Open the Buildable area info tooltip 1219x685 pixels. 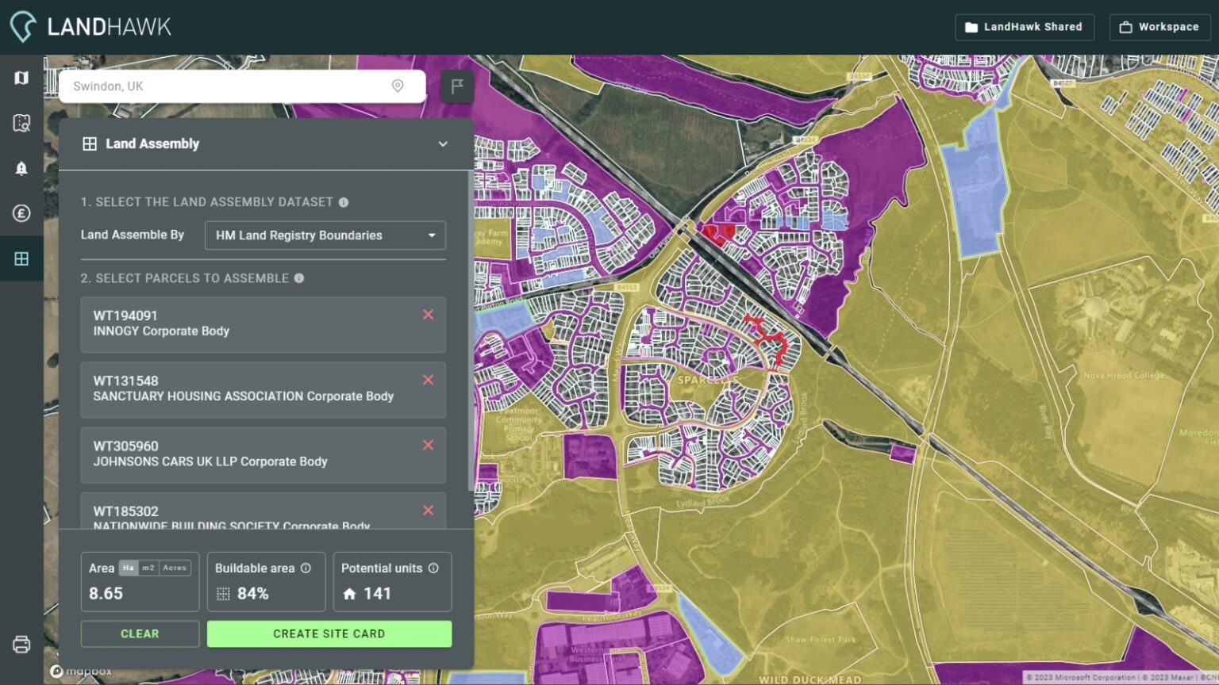pyautogui.click(x=307, y=568)
